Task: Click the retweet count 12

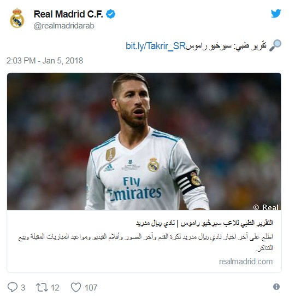Action: click(55, 288)
